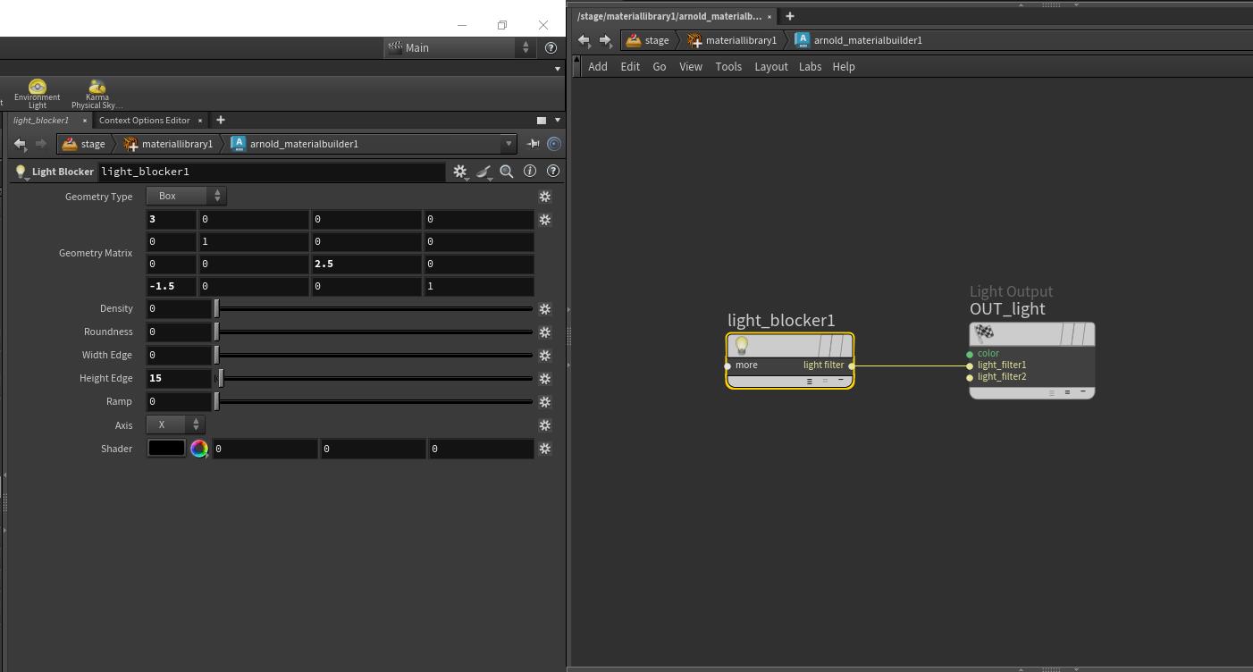Click the back arrow in network editor
The width and height of the screenshot is (1253, 672).
click(584, 40)
